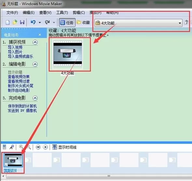The height and width of the screenshot is (181, 192).
Task: Open the Undo history dropdown arrow
Action: point(40,23)
